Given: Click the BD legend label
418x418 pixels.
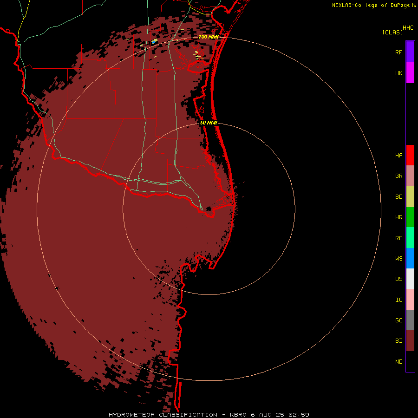Looking at the screenshot, I should (x=398, y=197).
